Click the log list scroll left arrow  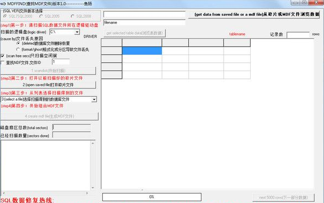click(x=3, y=193)
